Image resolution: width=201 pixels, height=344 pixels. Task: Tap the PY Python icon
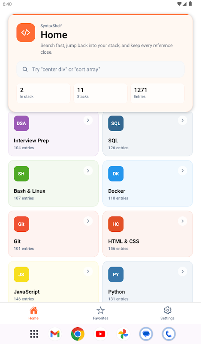pos(116,274)
